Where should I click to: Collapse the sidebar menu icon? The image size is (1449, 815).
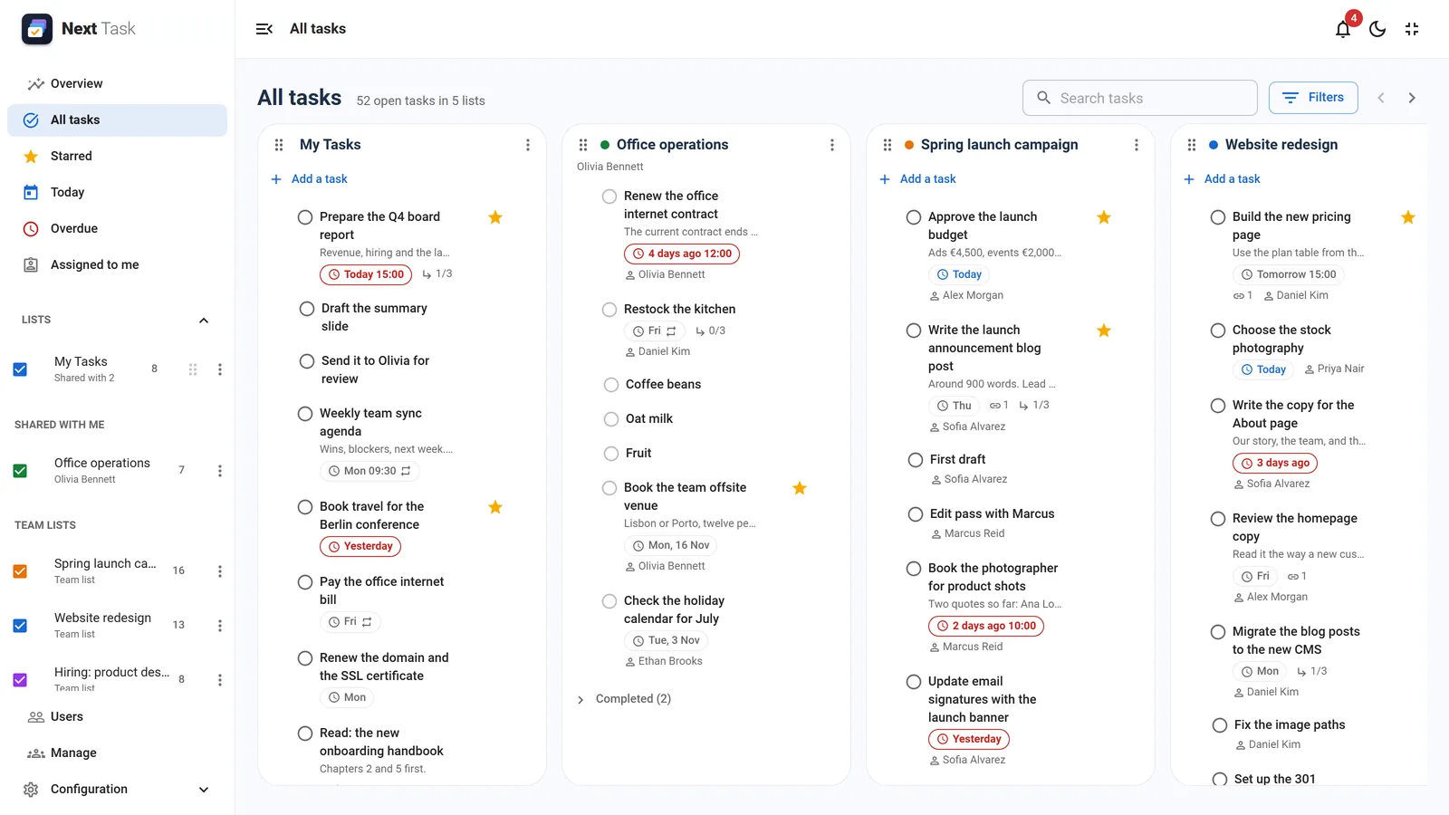coord(264,29)
